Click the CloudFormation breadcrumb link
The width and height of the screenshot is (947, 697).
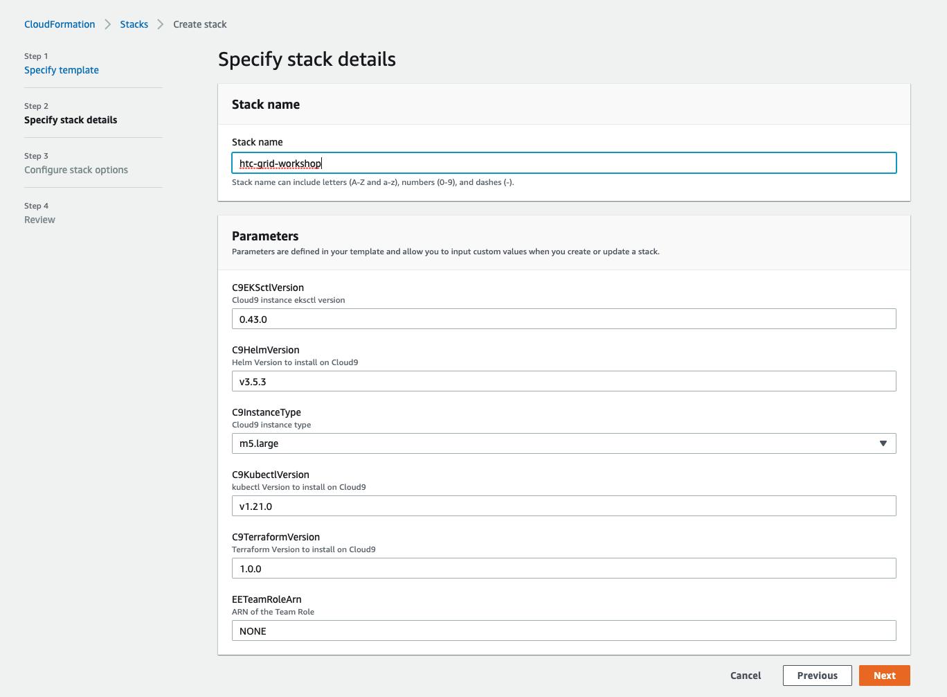coord(60,24)
